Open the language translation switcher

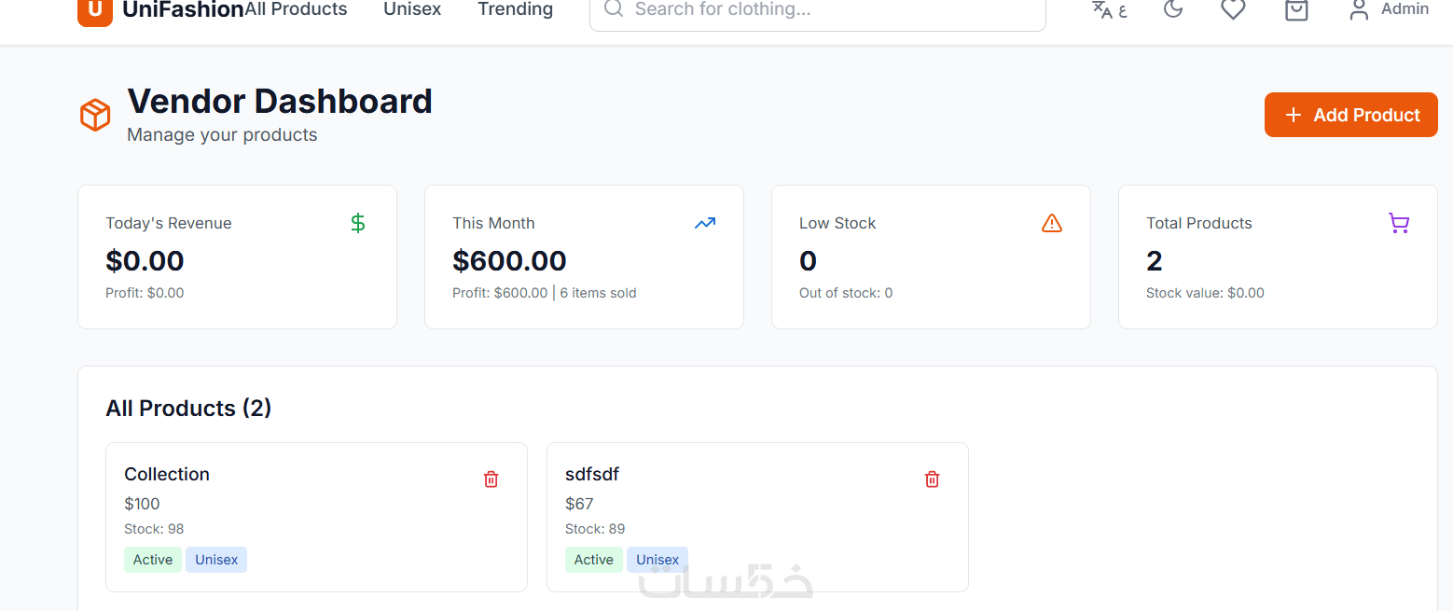(x=1109, y=9)
